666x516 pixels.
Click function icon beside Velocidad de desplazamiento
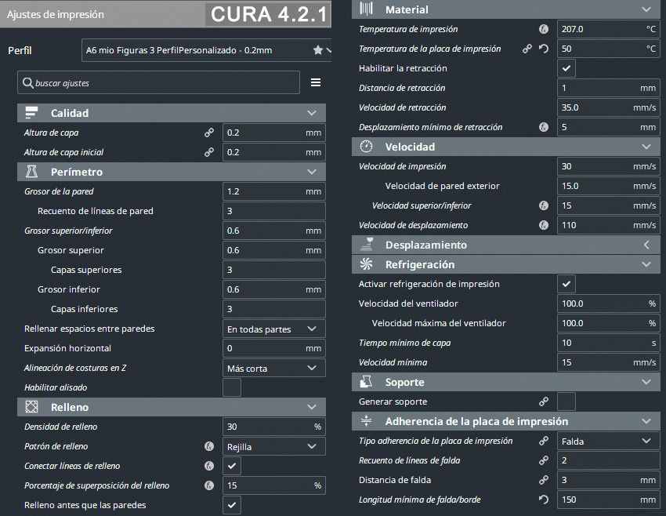(544, 225)
